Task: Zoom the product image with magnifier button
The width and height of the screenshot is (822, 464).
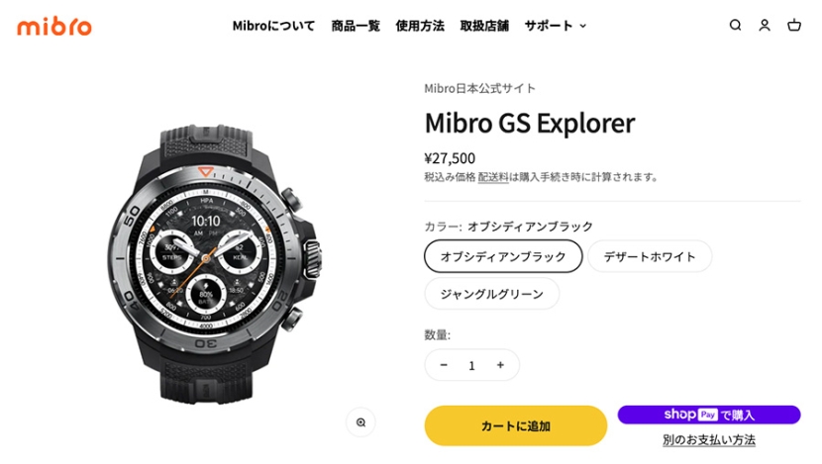Action: tap(360, 422)
